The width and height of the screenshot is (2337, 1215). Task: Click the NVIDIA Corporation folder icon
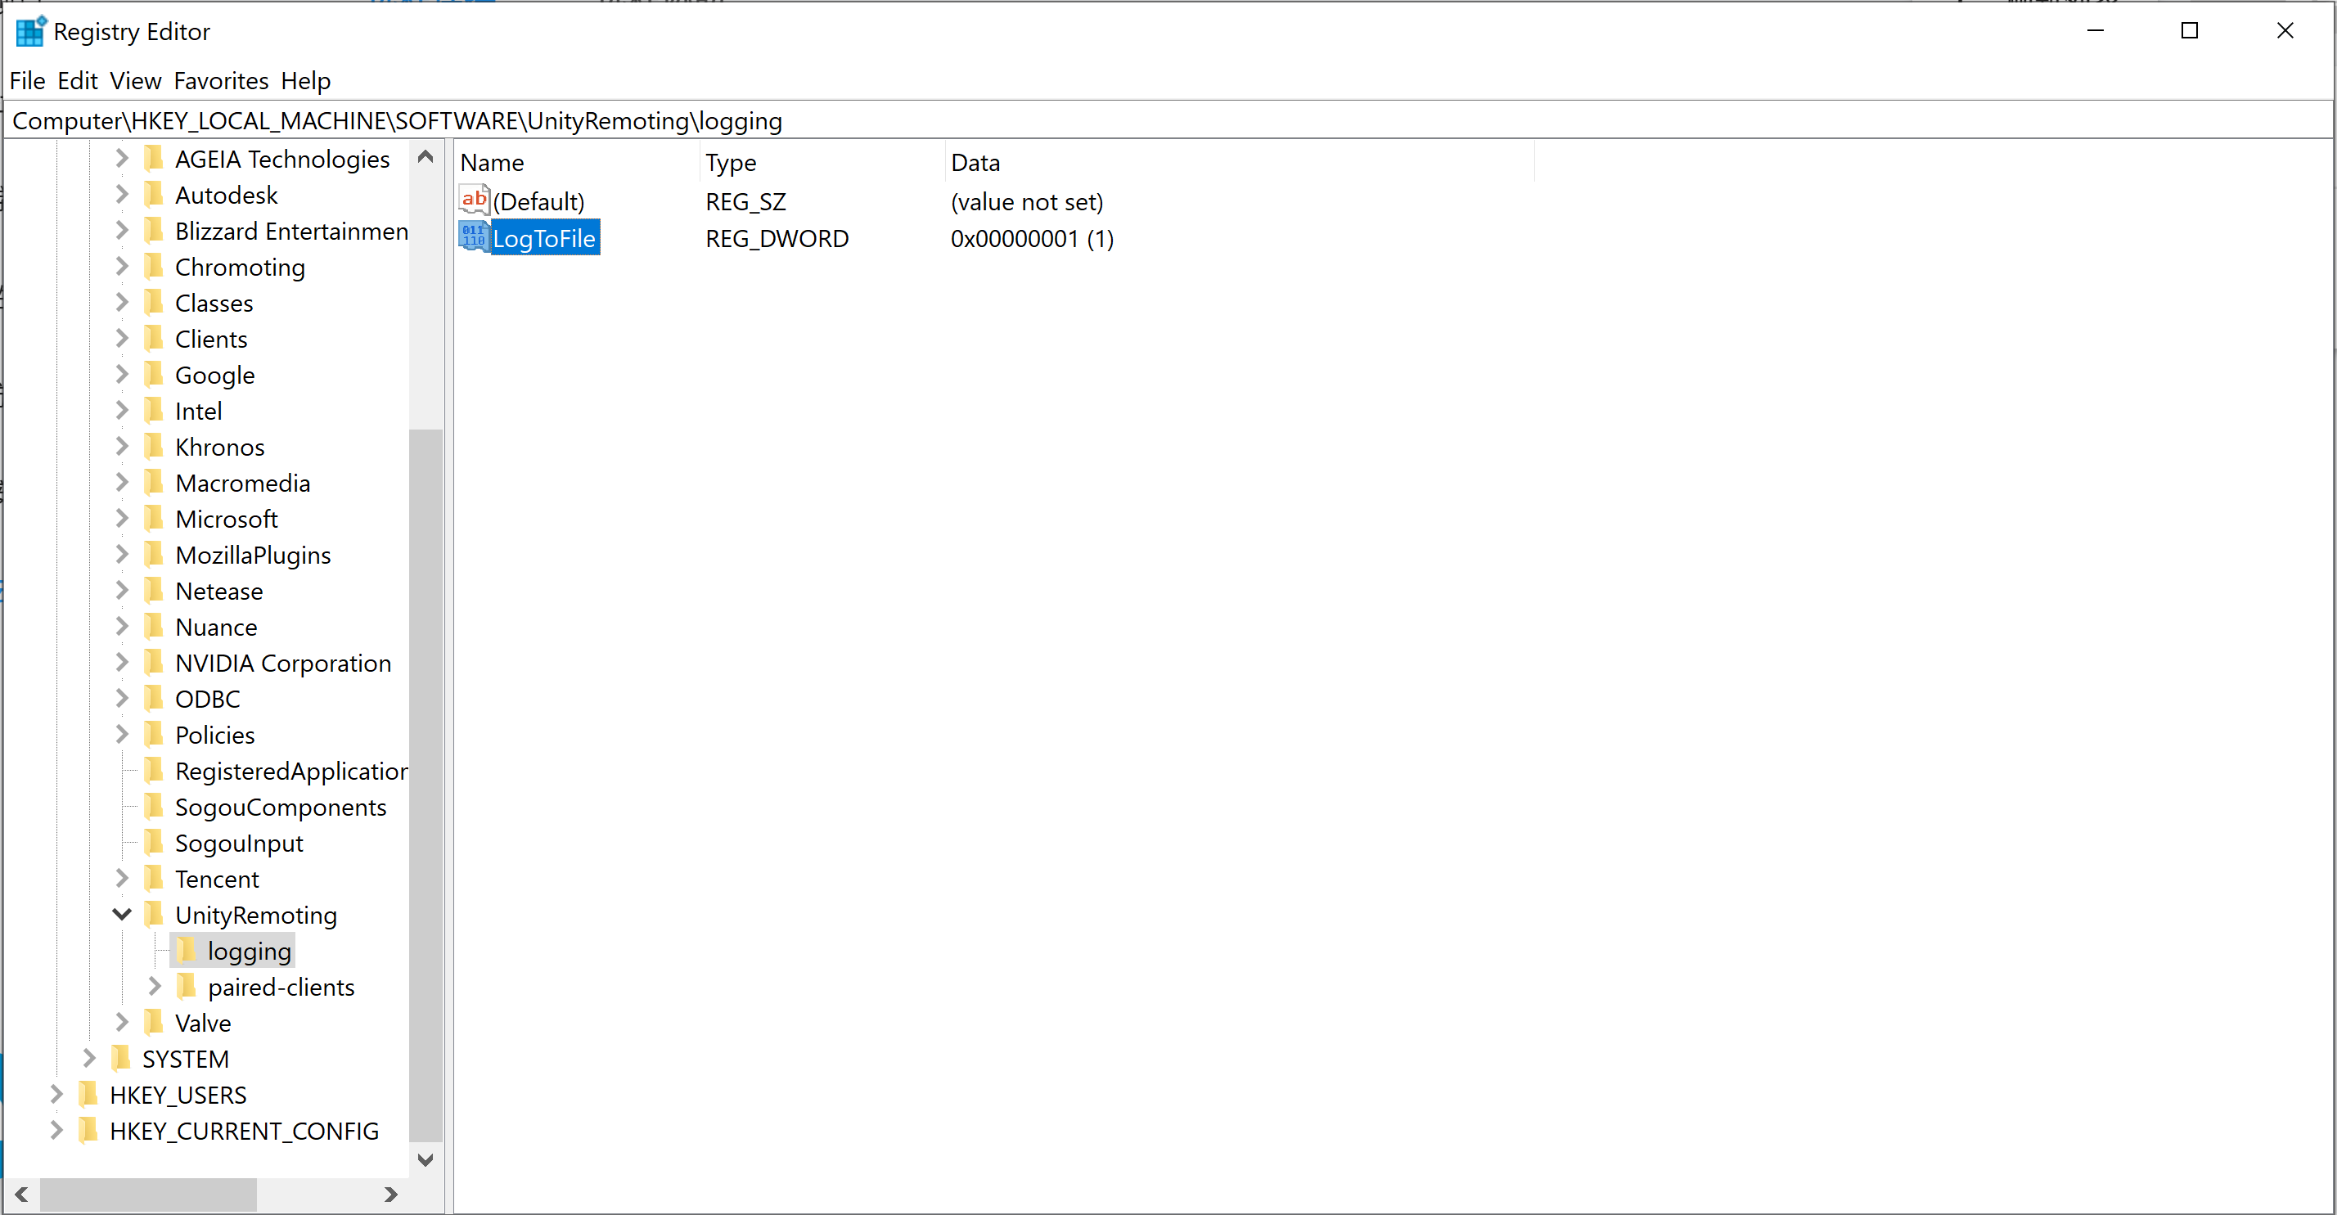pos(154,664)
